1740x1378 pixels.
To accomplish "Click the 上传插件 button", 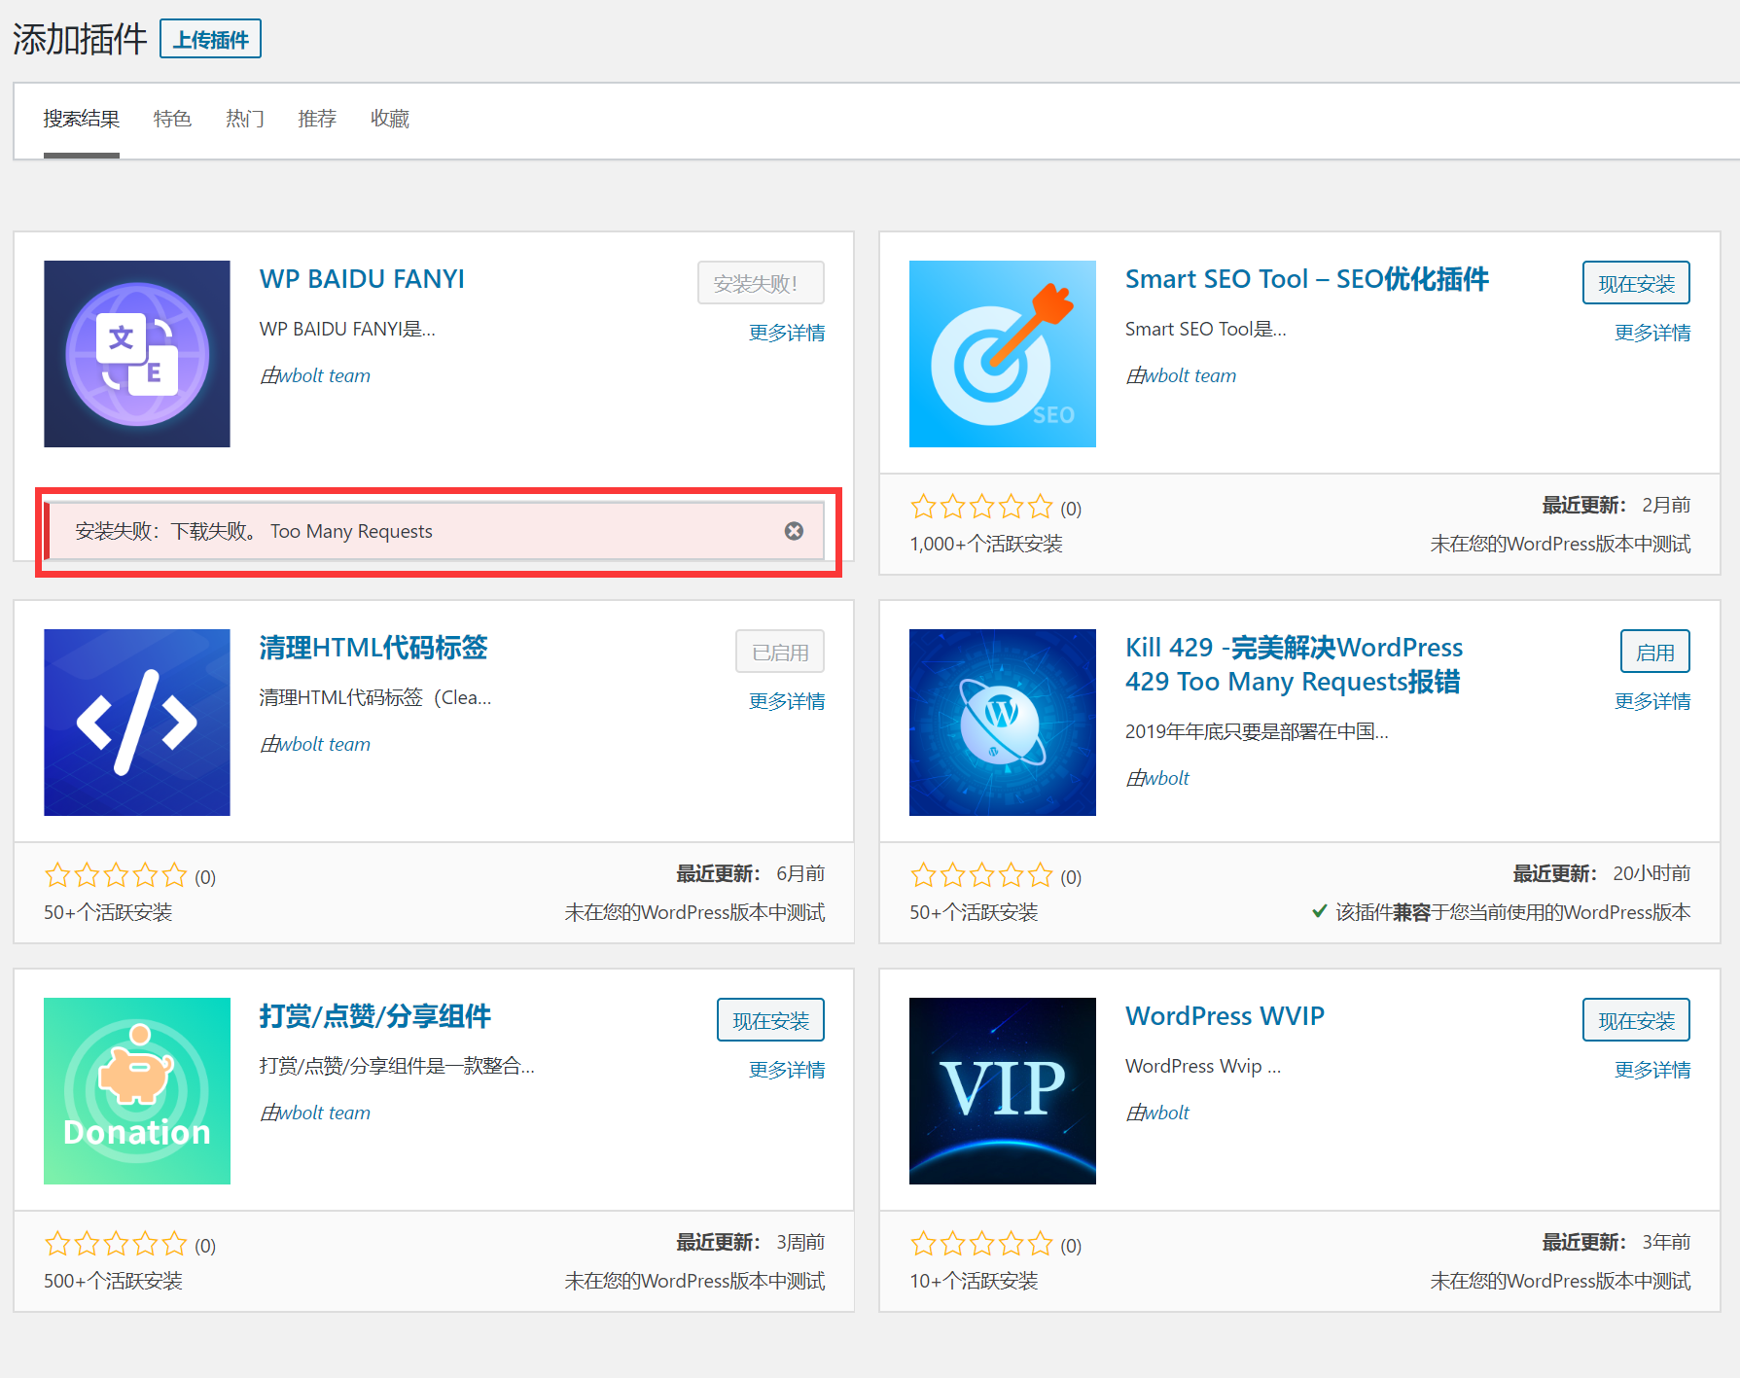I will [210, 38].
